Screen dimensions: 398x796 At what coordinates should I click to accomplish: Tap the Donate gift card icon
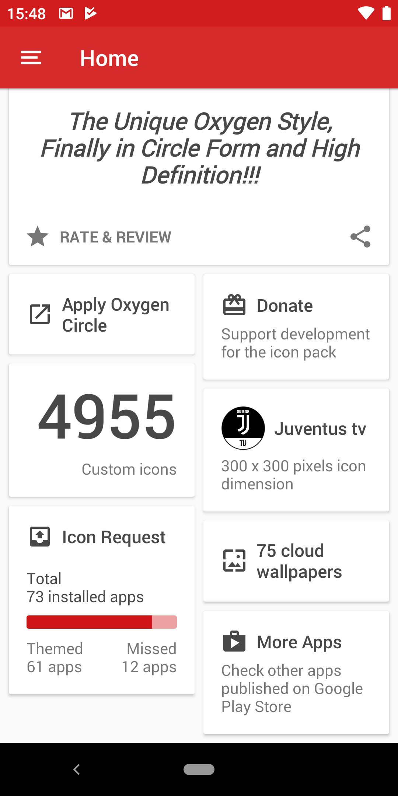[x=234, y=305]
